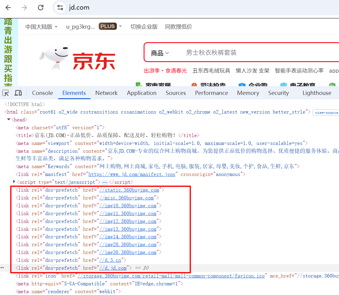The image size is (339, 295).
Task: Select the <!DOCTYPE html> line
Action: [25, 104]
